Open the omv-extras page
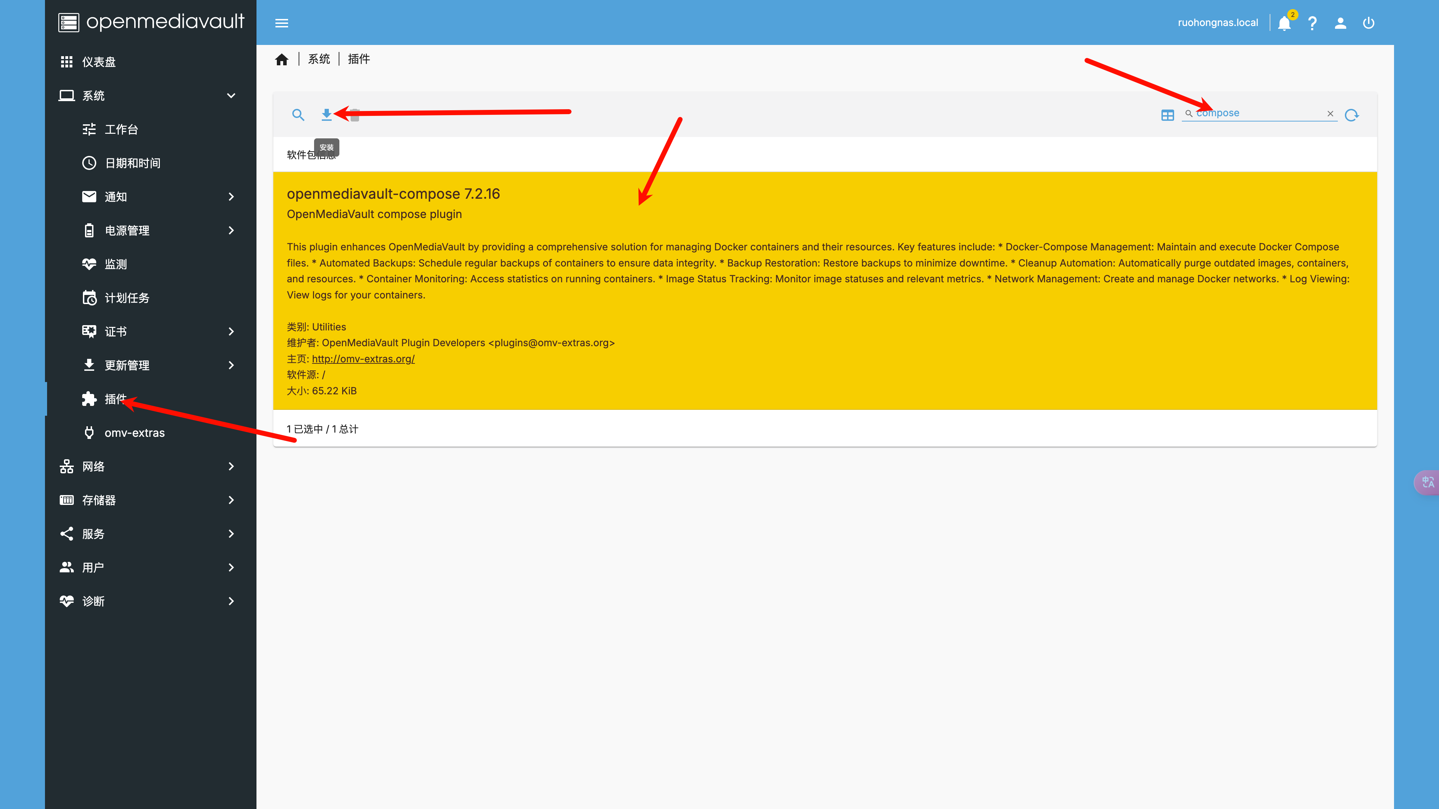Viewport: 1439px width, 809px height. (x=150, y=433)
